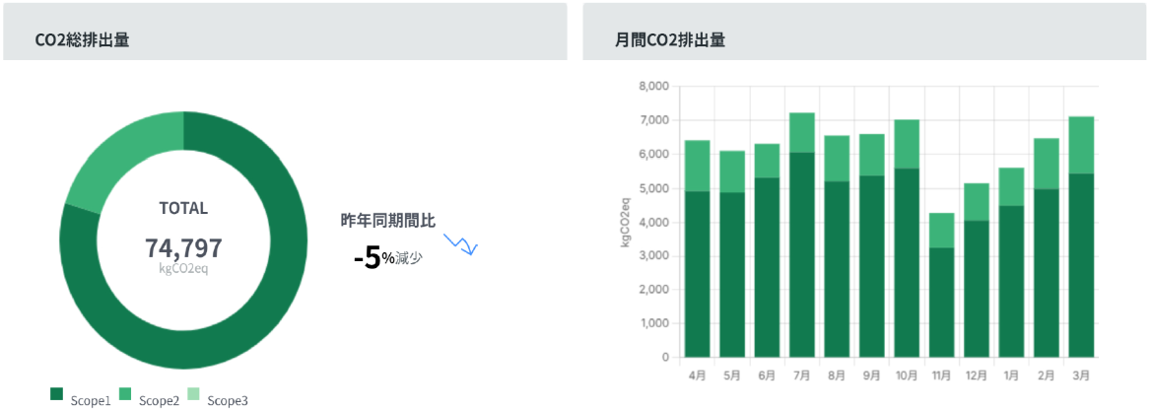Viewport: 1153px width, 411px height.
Task: Click the 12月 bar in the monthly chart
Action: tap(977, 271)
